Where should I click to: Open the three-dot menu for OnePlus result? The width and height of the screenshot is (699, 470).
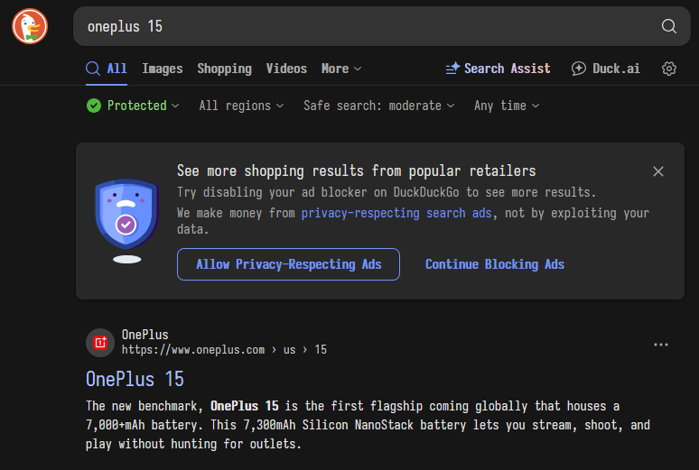661,345
